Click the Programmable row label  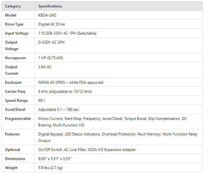click(18, 119)
